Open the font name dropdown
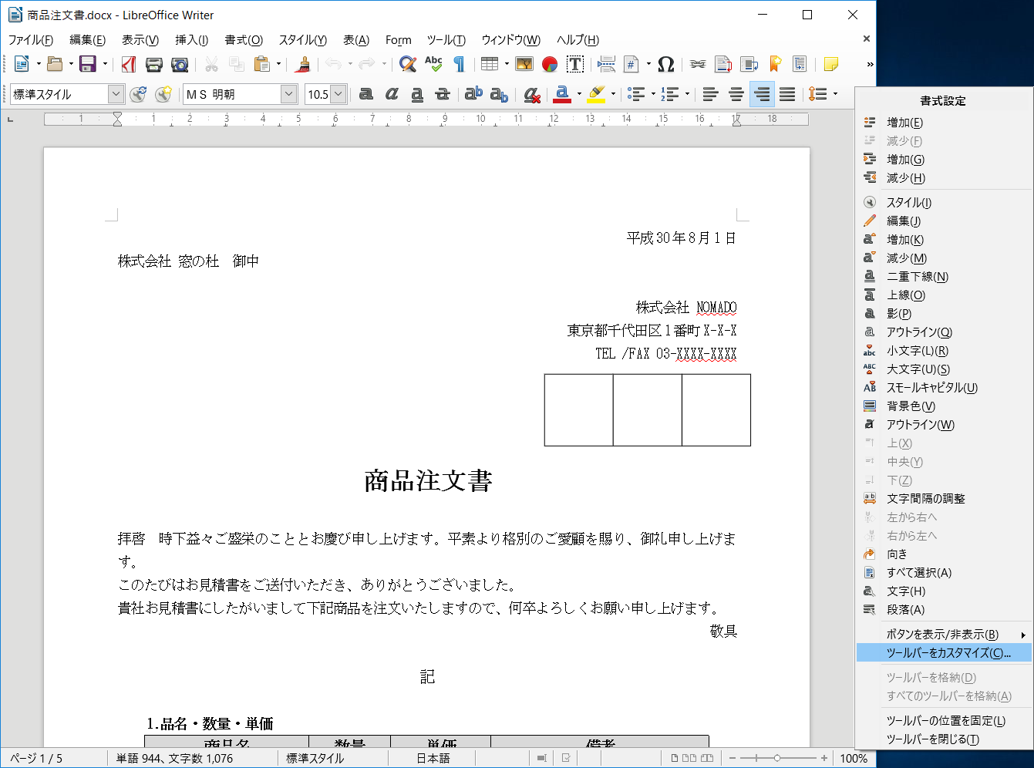 (x=289, y=94)
